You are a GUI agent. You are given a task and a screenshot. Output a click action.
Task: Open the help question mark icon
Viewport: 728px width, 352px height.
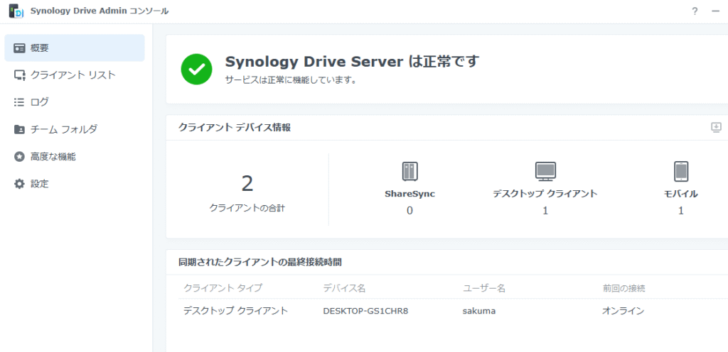click(x=695, y=11)
